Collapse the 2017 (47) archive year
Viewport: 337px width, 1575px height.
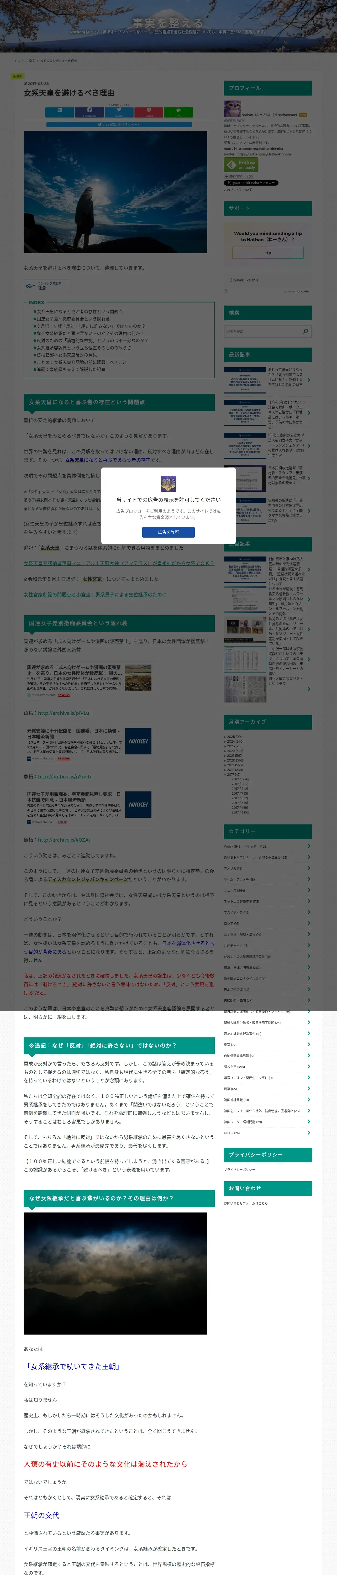225,775
